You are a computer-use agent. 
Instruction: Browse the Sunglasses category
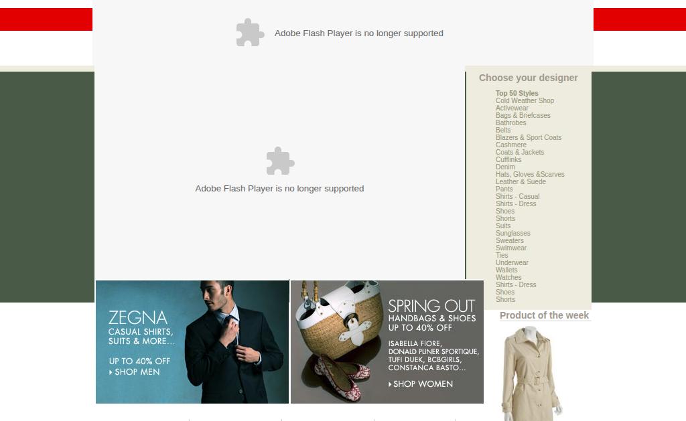512,233
